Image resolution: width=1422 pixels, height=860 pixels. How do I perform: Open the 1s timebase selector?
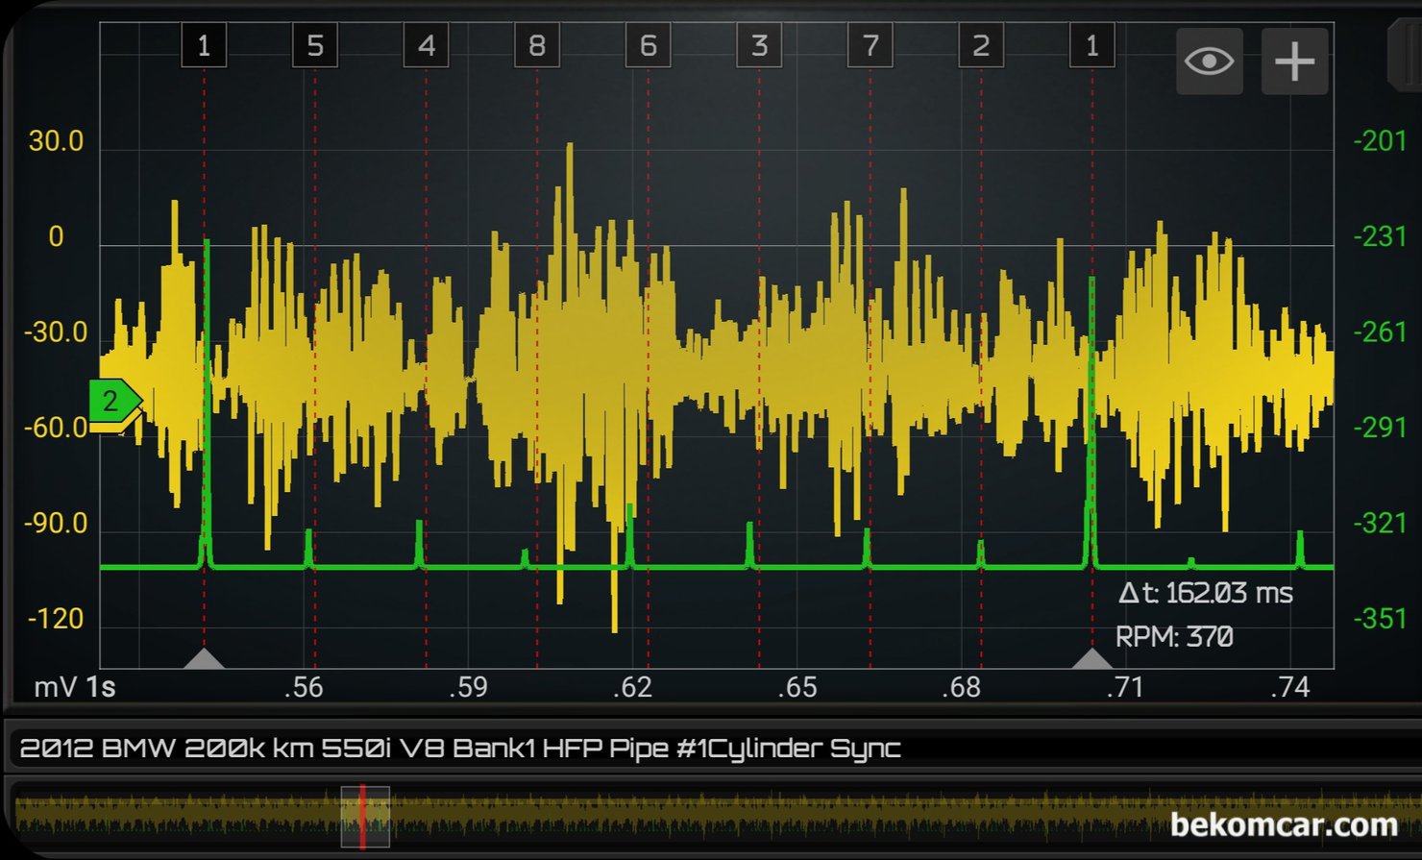point(101,688)
